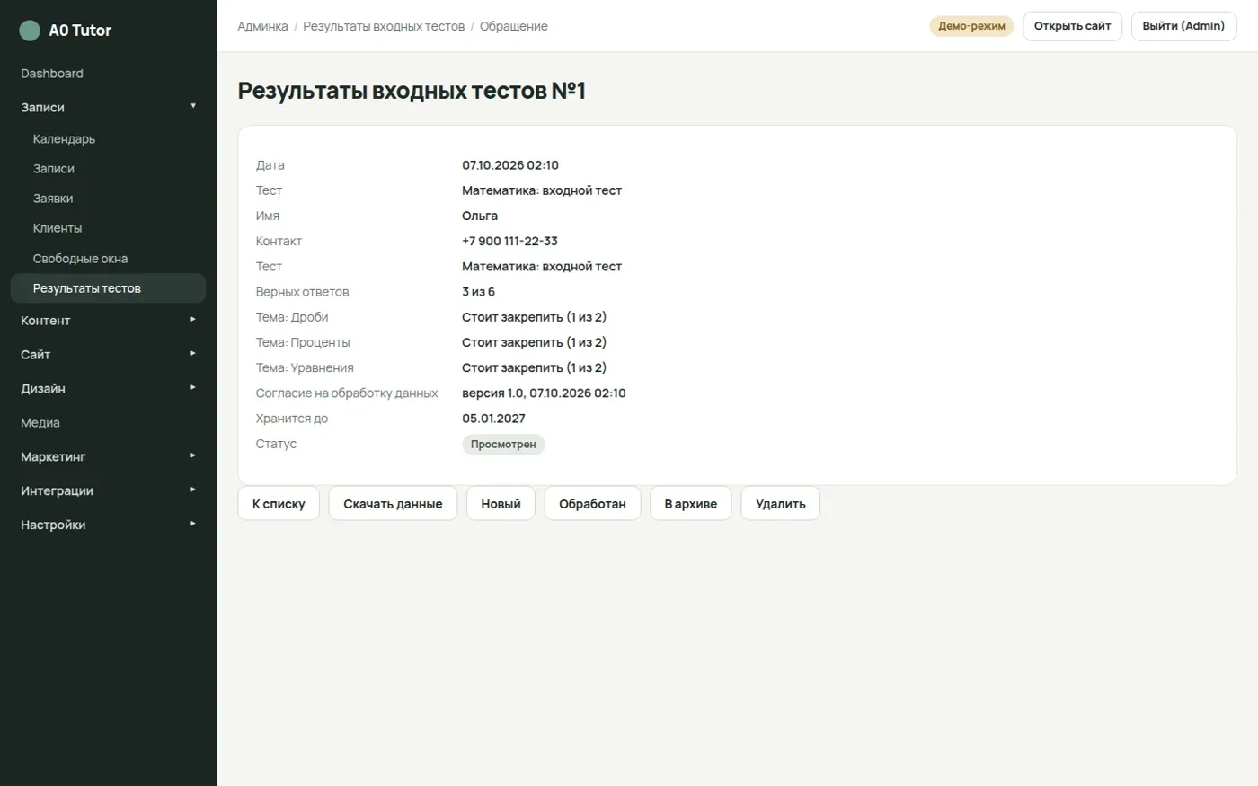Open the Медиа section
The width and height of the screenshot is (1258, 786).
click(x=40, y=423)
